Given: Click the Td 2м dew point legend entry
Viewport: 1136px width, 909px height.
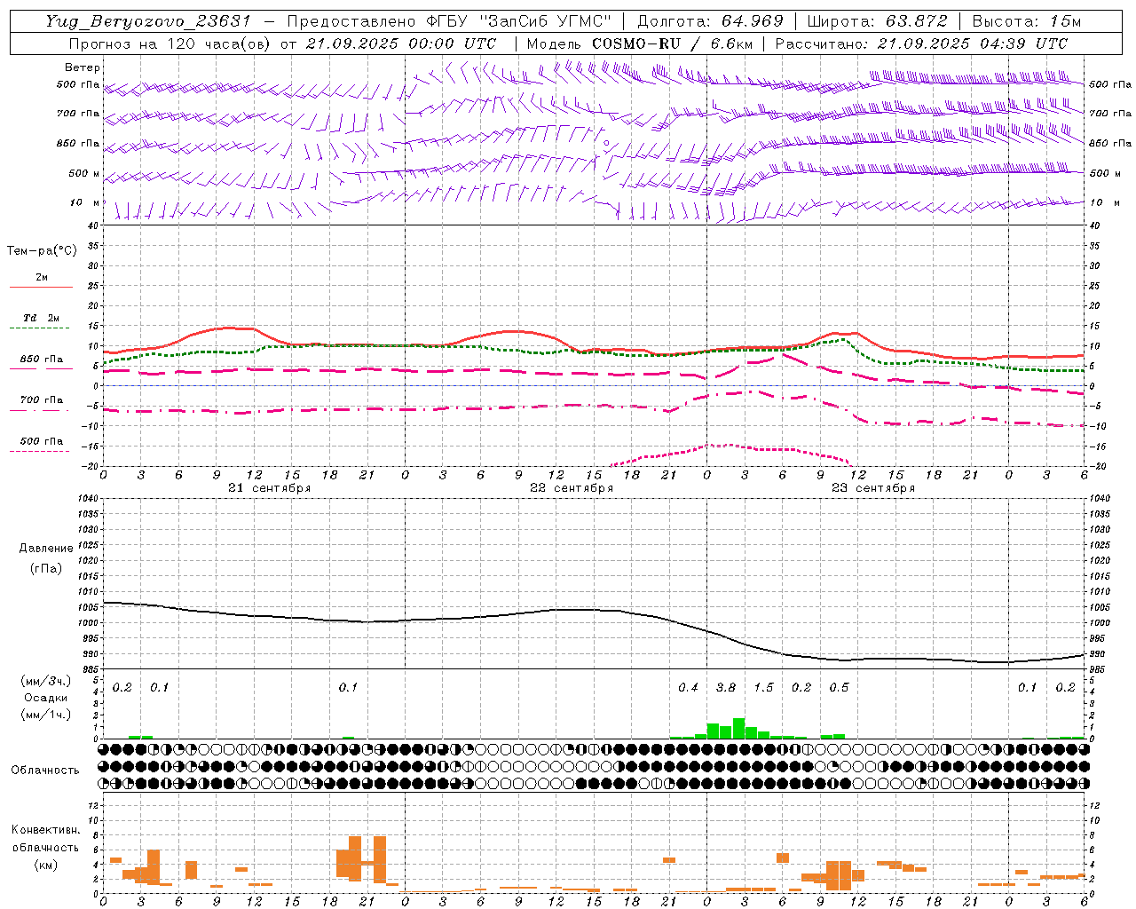Looking at the screenshot, I should pyautogui.click(x=42, y=318).
